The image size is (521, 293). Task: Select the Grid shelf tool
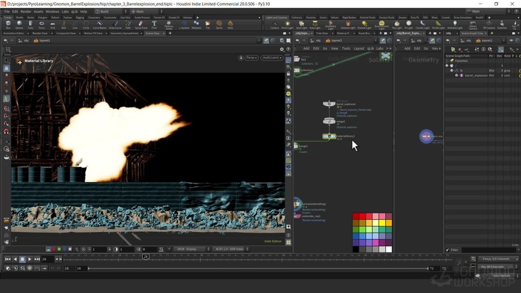coord(53,25)
